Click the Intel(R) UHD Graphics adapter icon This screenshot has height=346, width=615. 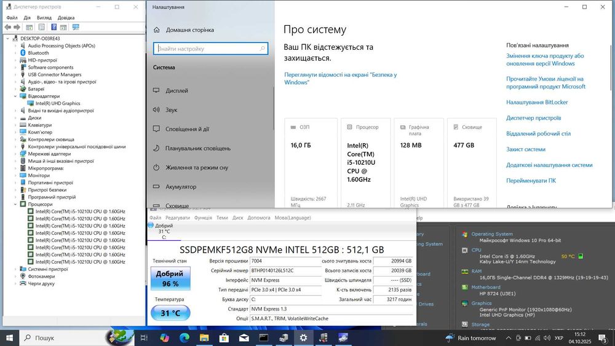30,103
